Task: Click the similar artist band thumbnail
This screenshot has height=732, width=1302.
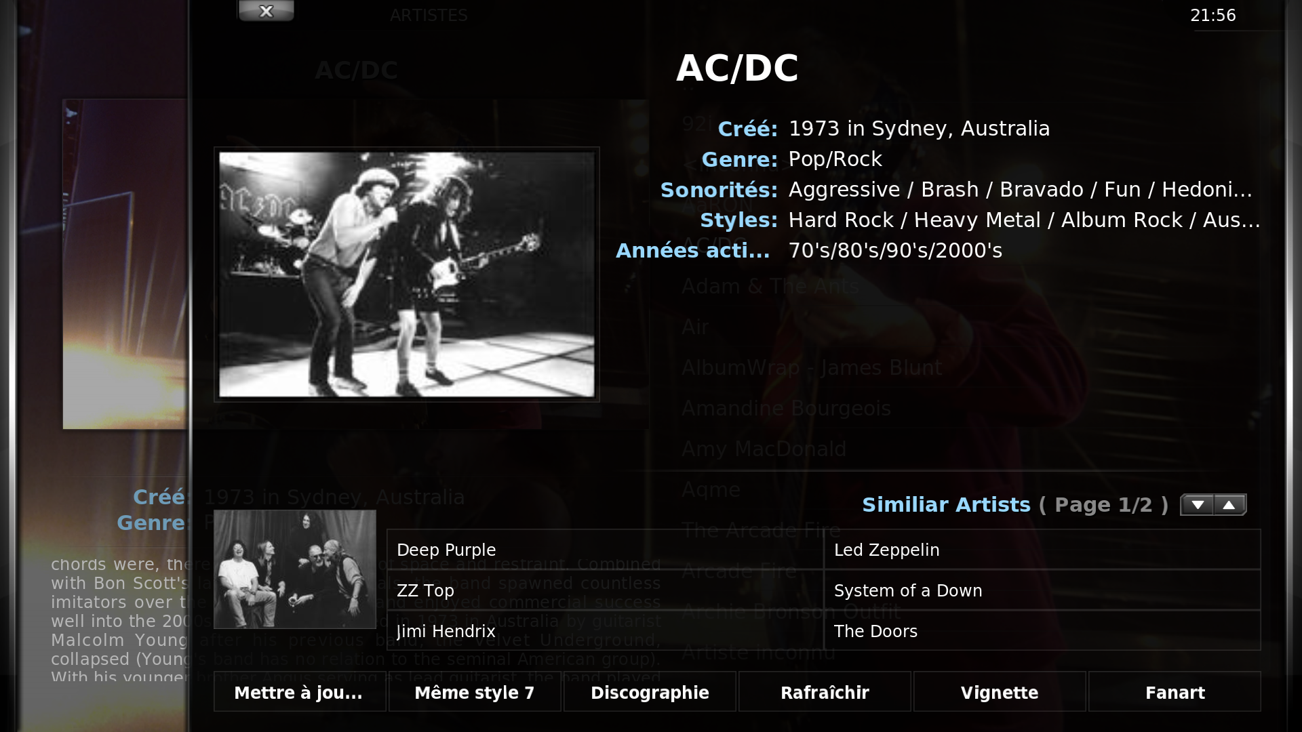Action: point(295,569)
